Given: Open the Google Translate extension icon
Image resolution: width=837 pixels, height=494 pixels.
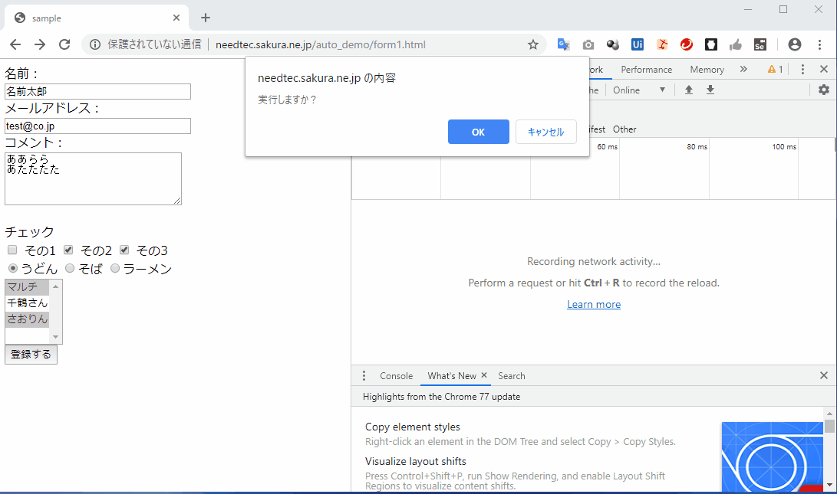Looking at the screenshot, I should (563, 44).
